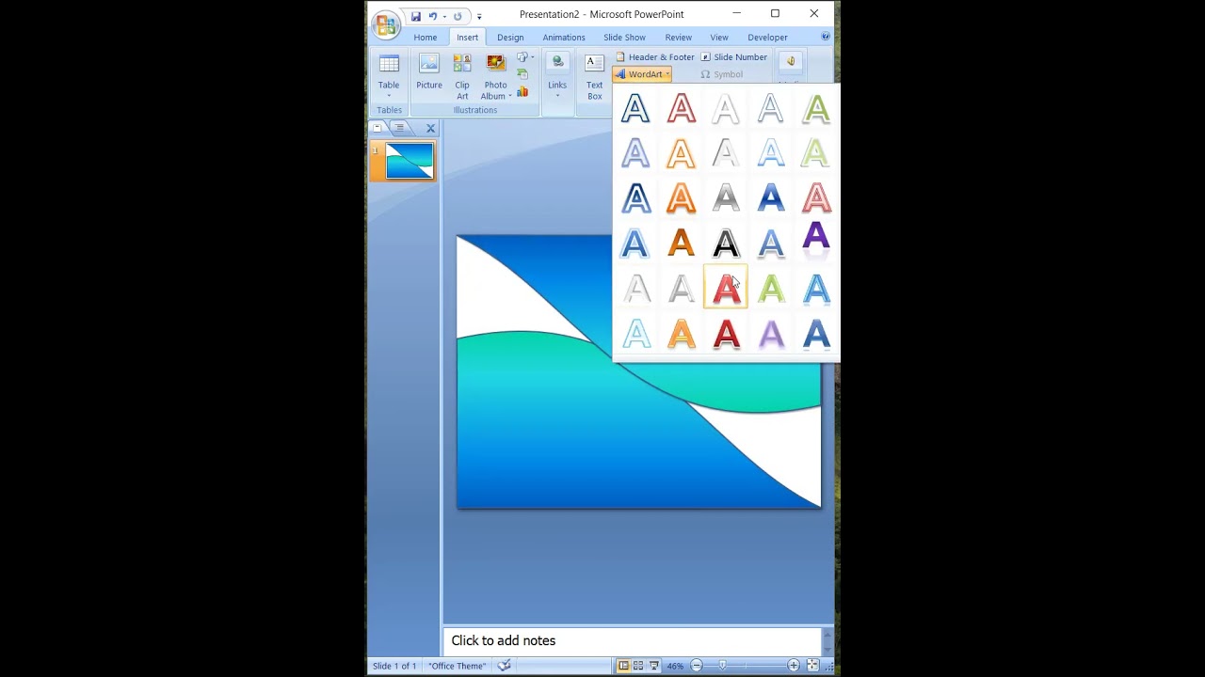The image size is (1205, 677).
Task: Click the "Office Theme" status bar entry
Action: pyautogui.click(x=458, y=666)
